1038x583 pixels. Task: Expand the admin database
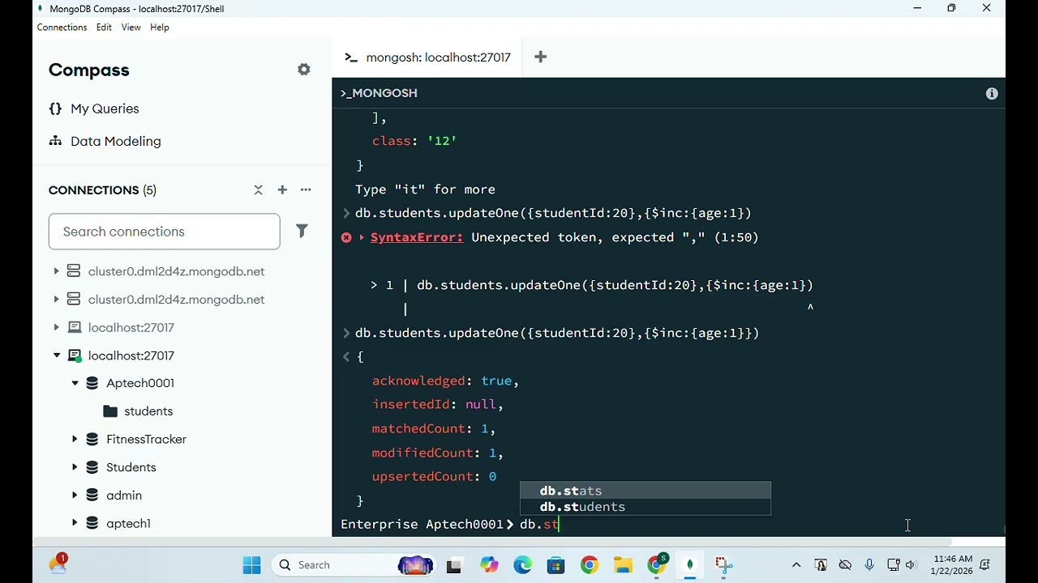(x=75, y=496)
